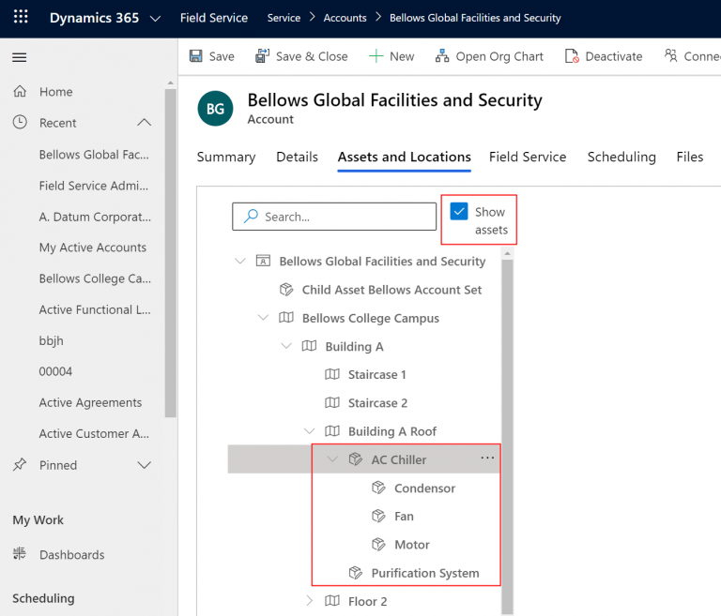This screenshot has height=616, width=721.
Task: Click the Deactivate document icon
Action: pos(572,56)
